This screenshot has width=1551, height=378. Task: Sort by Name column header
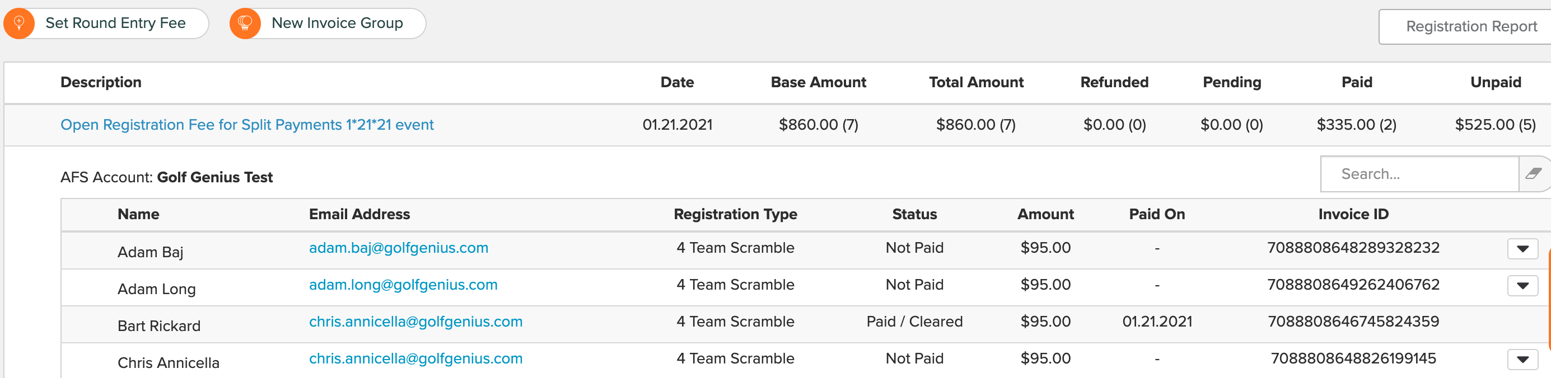tap(138, 215)
